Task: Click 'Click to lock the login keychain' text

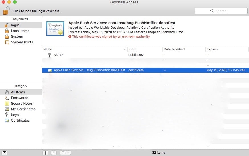Action: tap(36, 11)
